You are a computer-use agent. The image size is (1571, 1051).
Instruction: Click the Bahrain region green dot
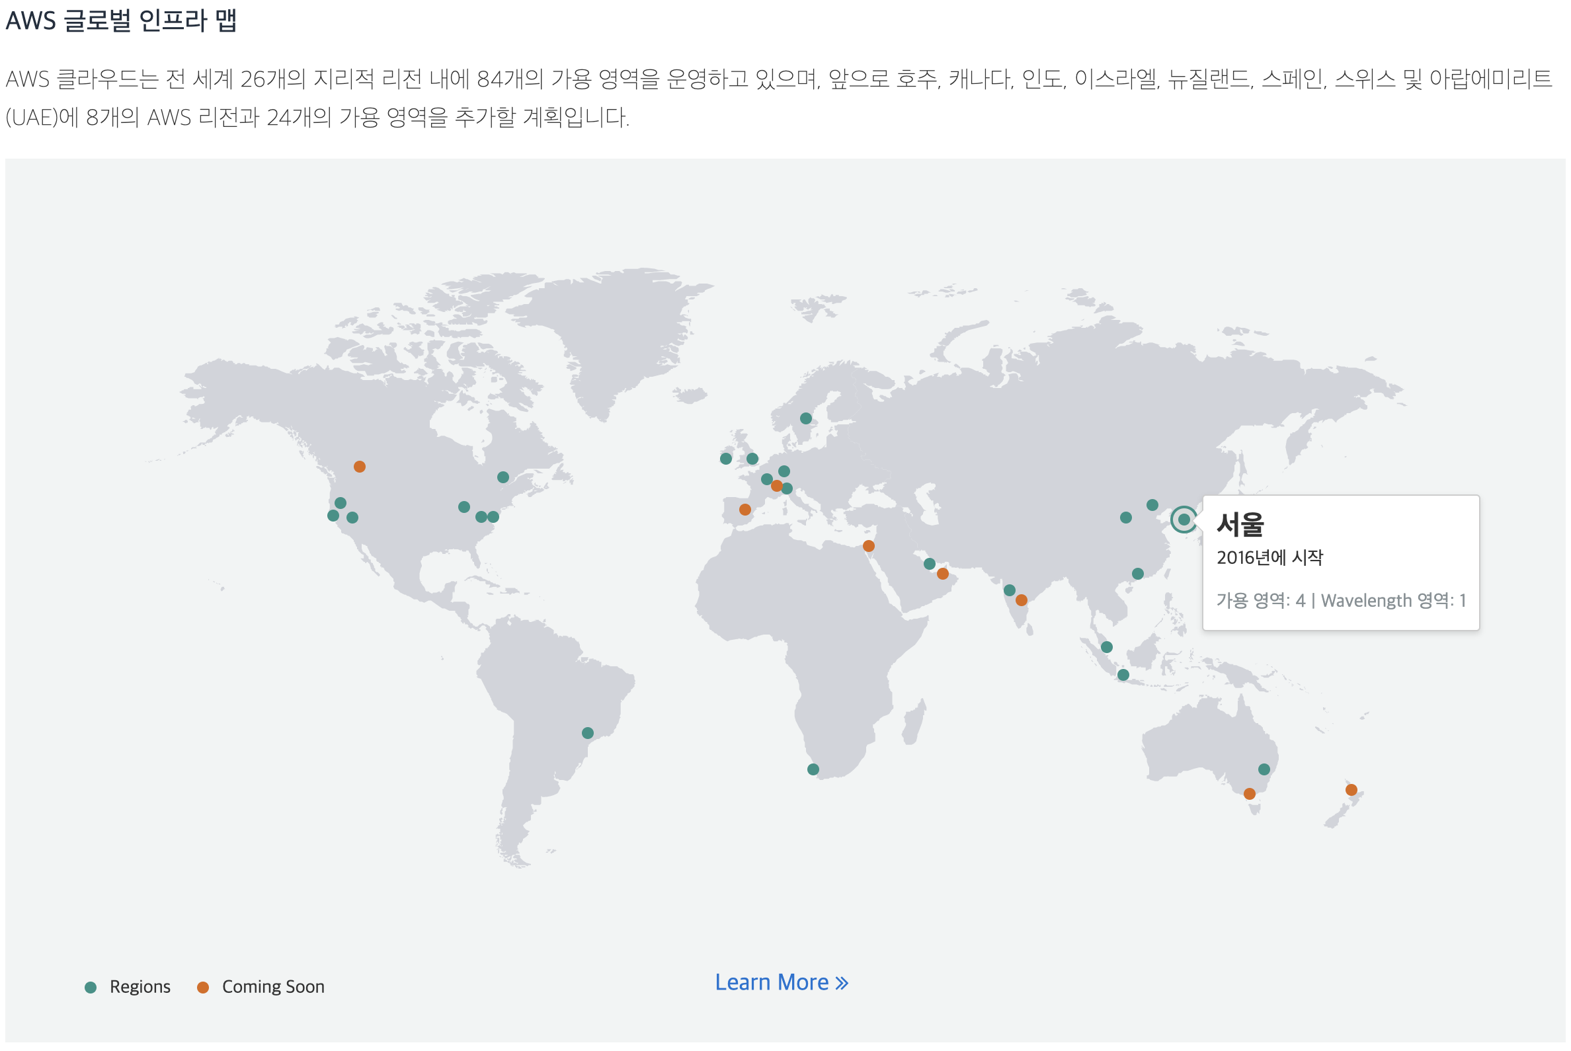(x=930, y=564)
